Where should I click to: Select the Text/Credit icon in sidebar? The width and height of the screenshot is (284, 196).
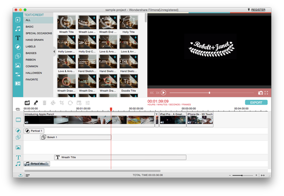click(x=18, y=38)
